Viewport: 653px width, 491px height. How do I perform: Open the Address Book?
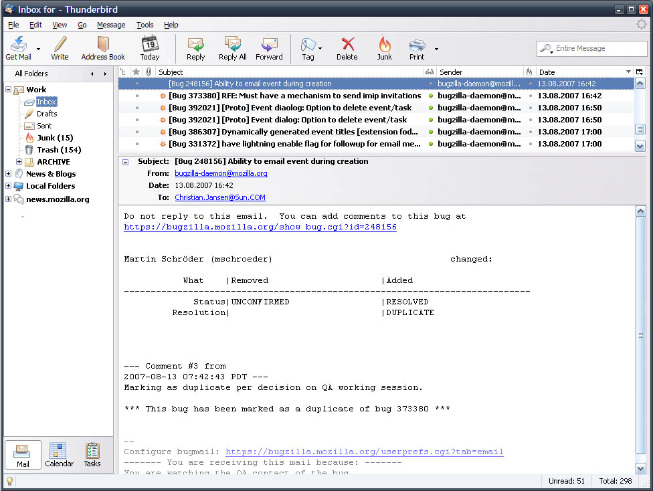[103, 48]
